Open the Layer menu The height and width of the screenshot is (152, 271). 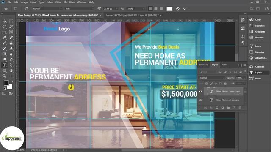[33, 3]
